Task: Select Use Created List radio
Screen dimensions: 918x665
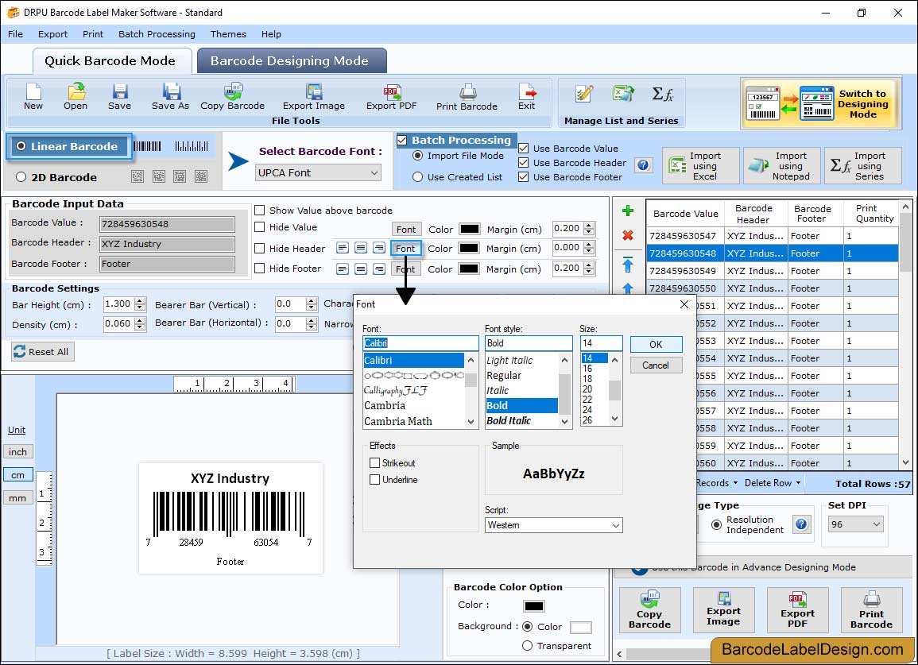Action: (x=417, y=177)
